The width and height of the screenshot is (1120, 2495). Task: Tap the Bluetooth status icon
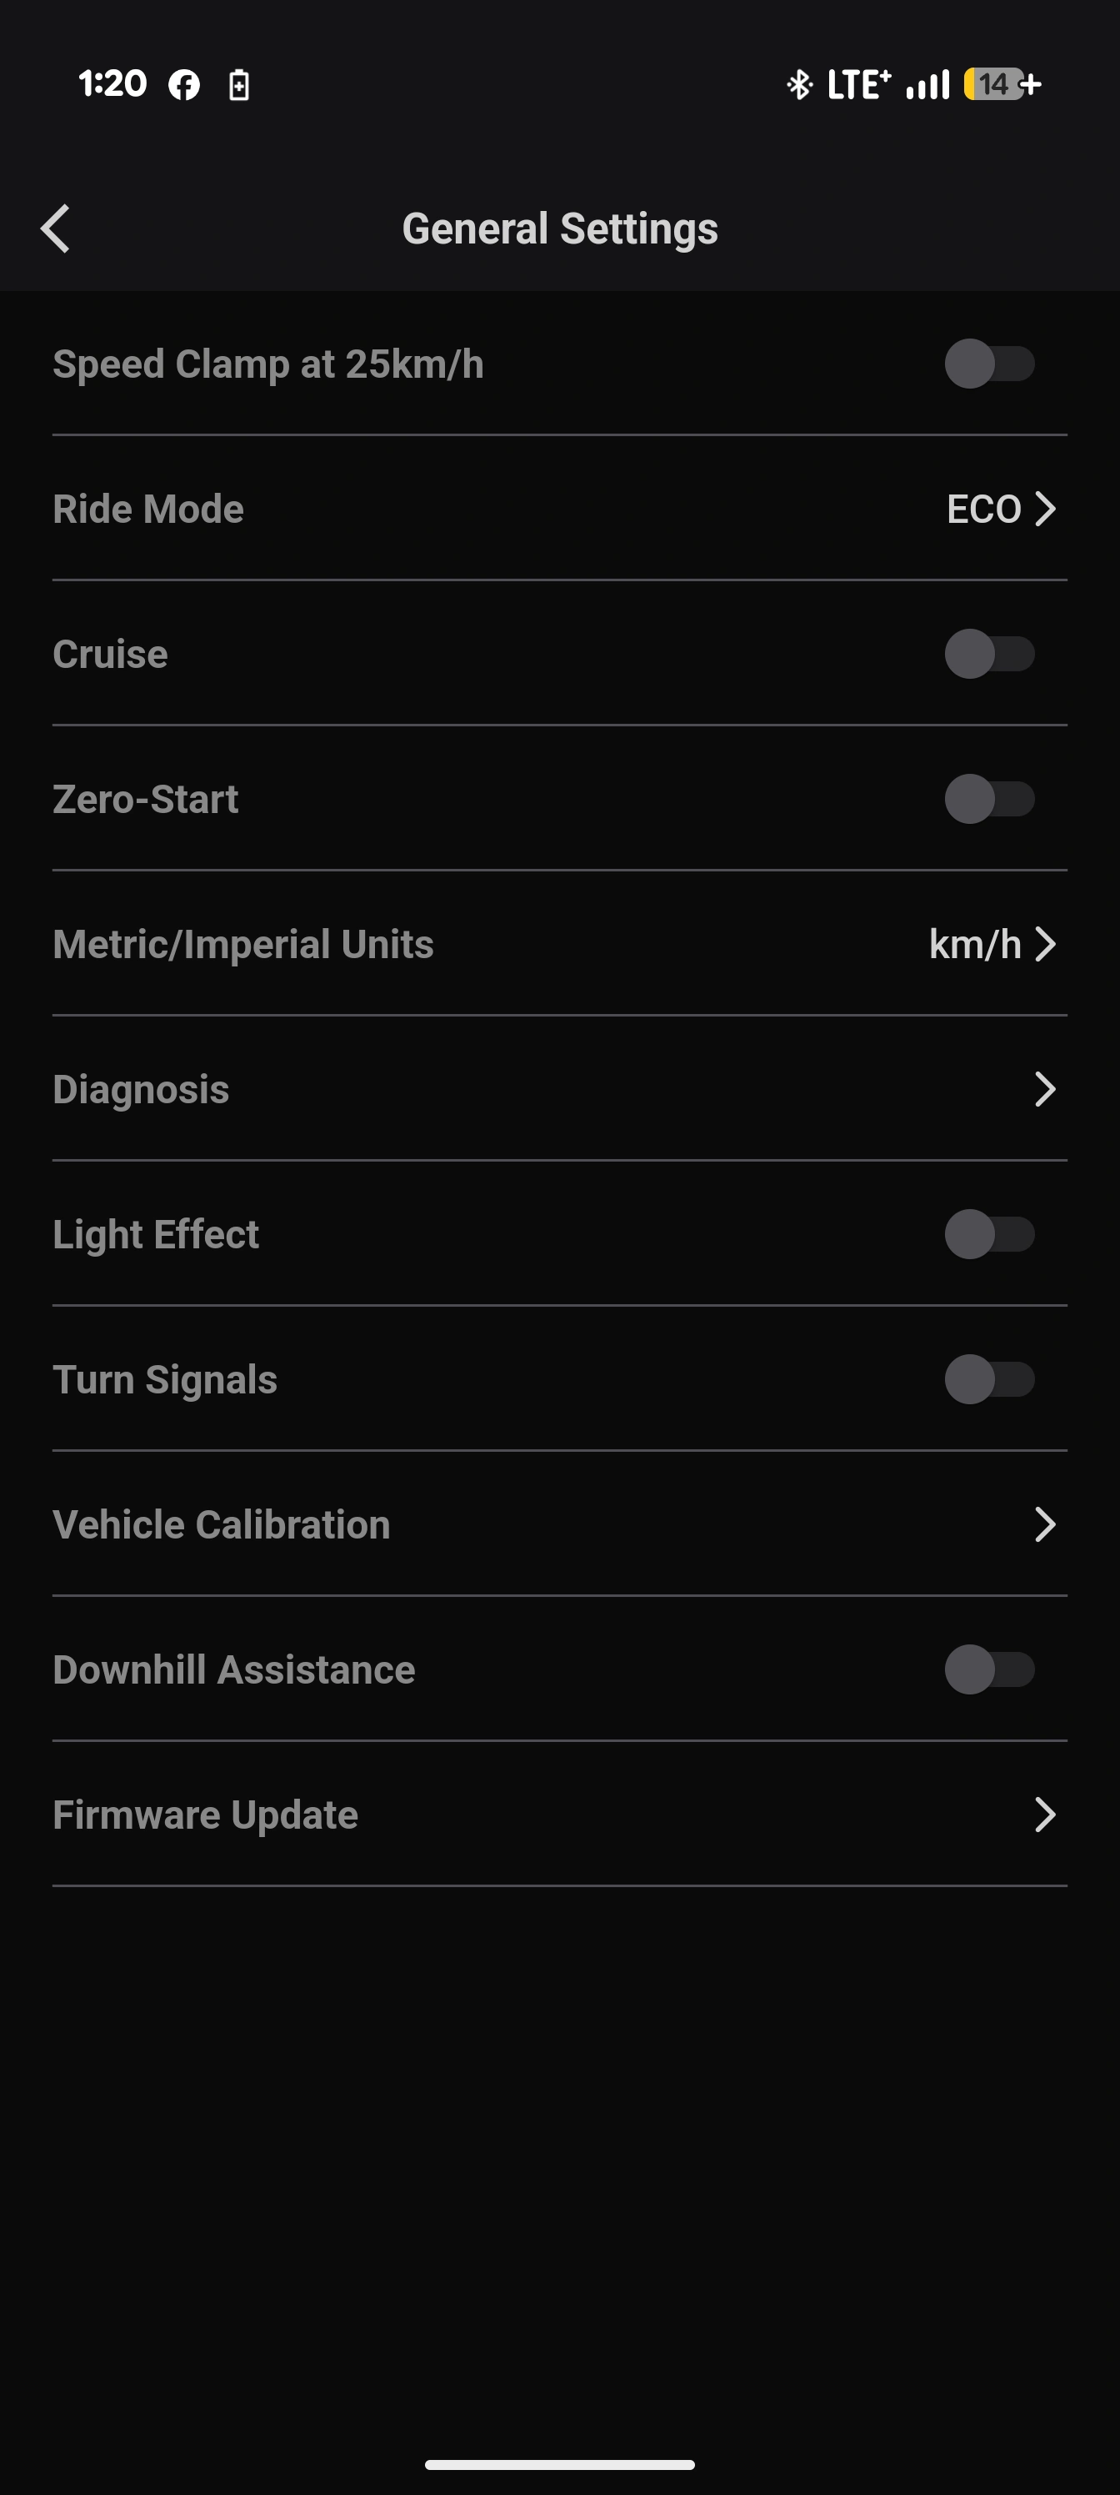(x=798, y=84)
